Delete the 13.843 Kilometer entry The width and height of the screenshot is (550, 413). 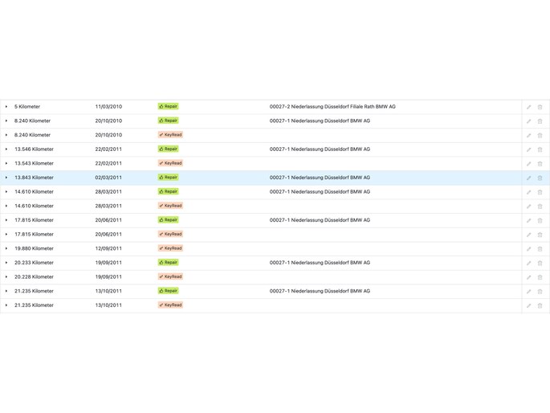[540, 178]
